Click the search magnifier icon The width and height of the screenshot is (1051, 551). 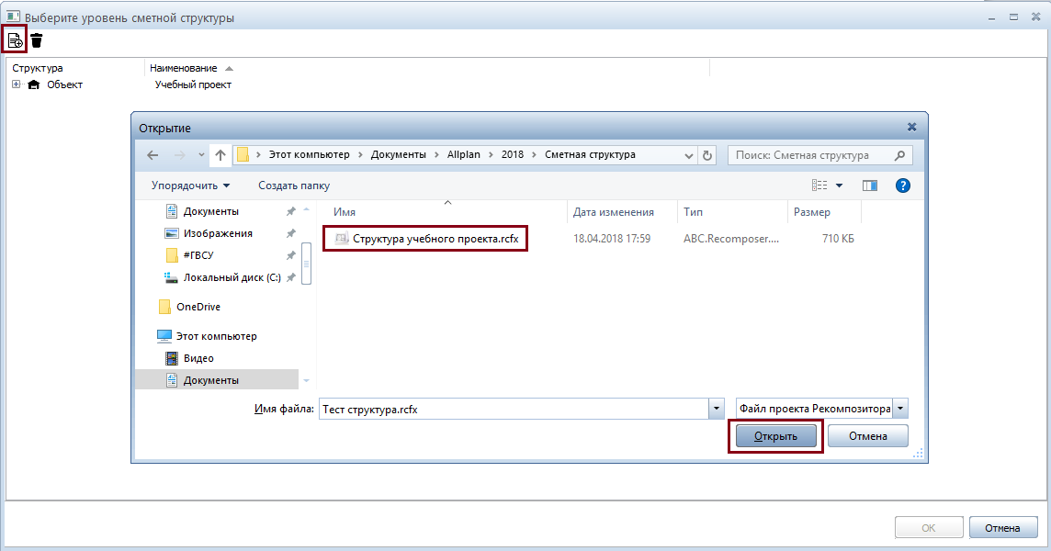899,155
